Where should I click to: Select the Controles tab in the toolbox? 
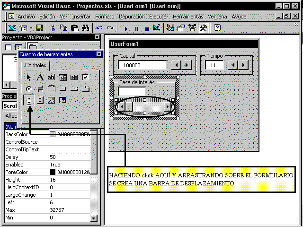tap(36, 65)
